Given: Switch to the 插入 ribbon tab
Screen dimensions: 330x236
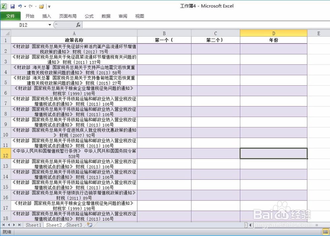Looking at the screenshot, I should tap(47, 16).
